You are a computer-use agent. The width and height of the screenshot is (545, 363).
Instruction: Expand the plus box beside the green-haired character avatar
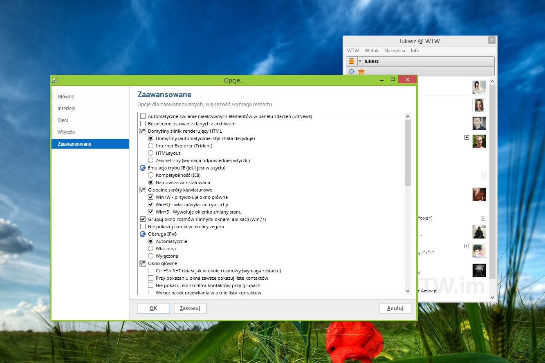[467, 246]
